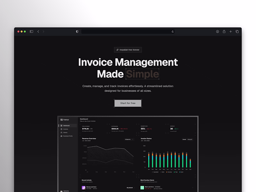Click the Revenue Overview heading

pyautogui.click(x=89, y=139)
